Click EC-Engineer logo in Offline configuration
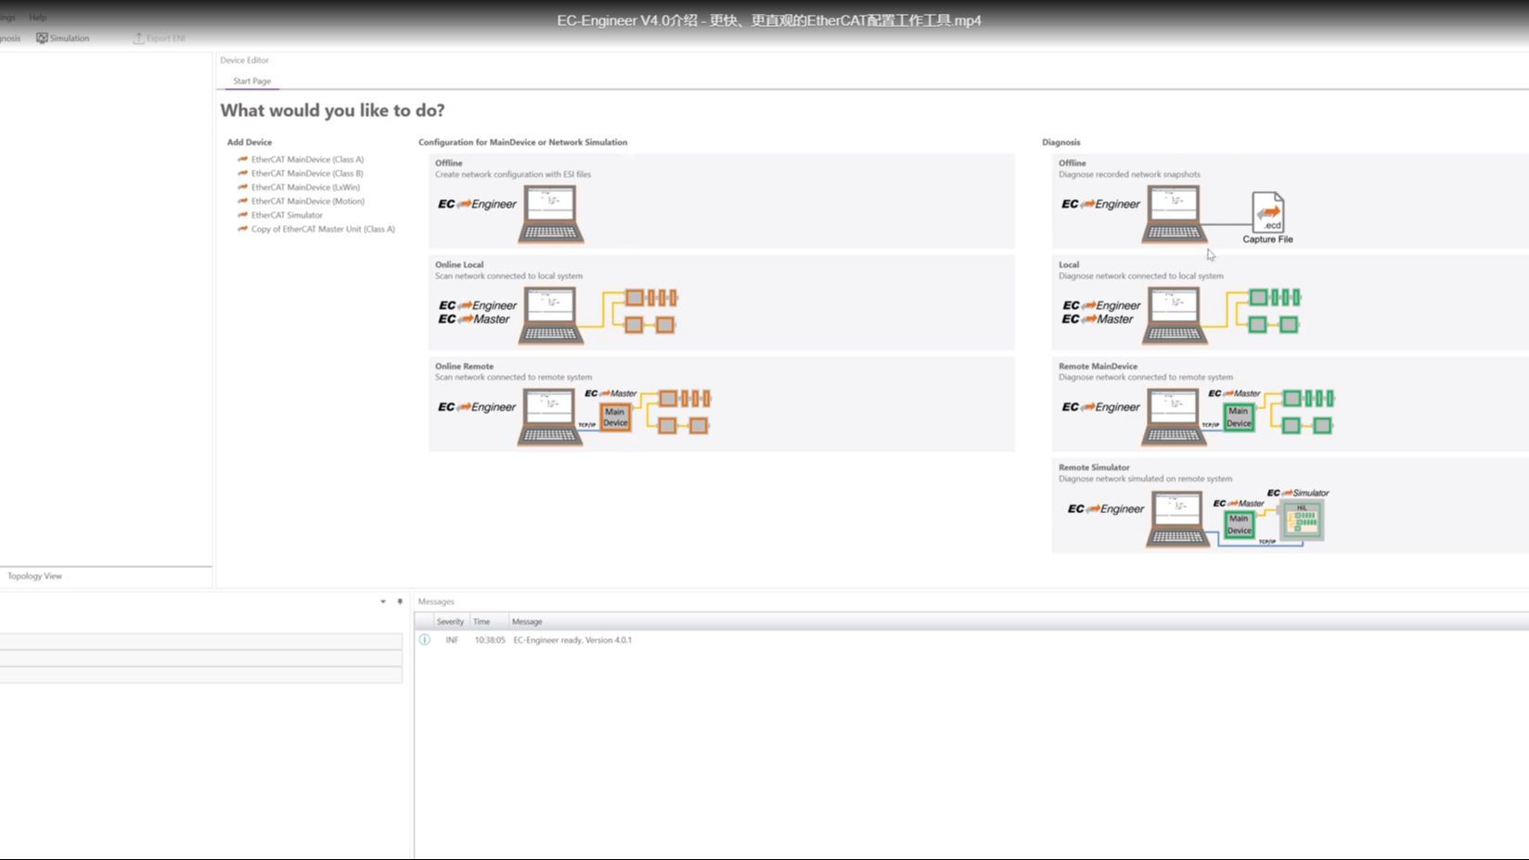The image size is (1529, 860). pos(477,204)
